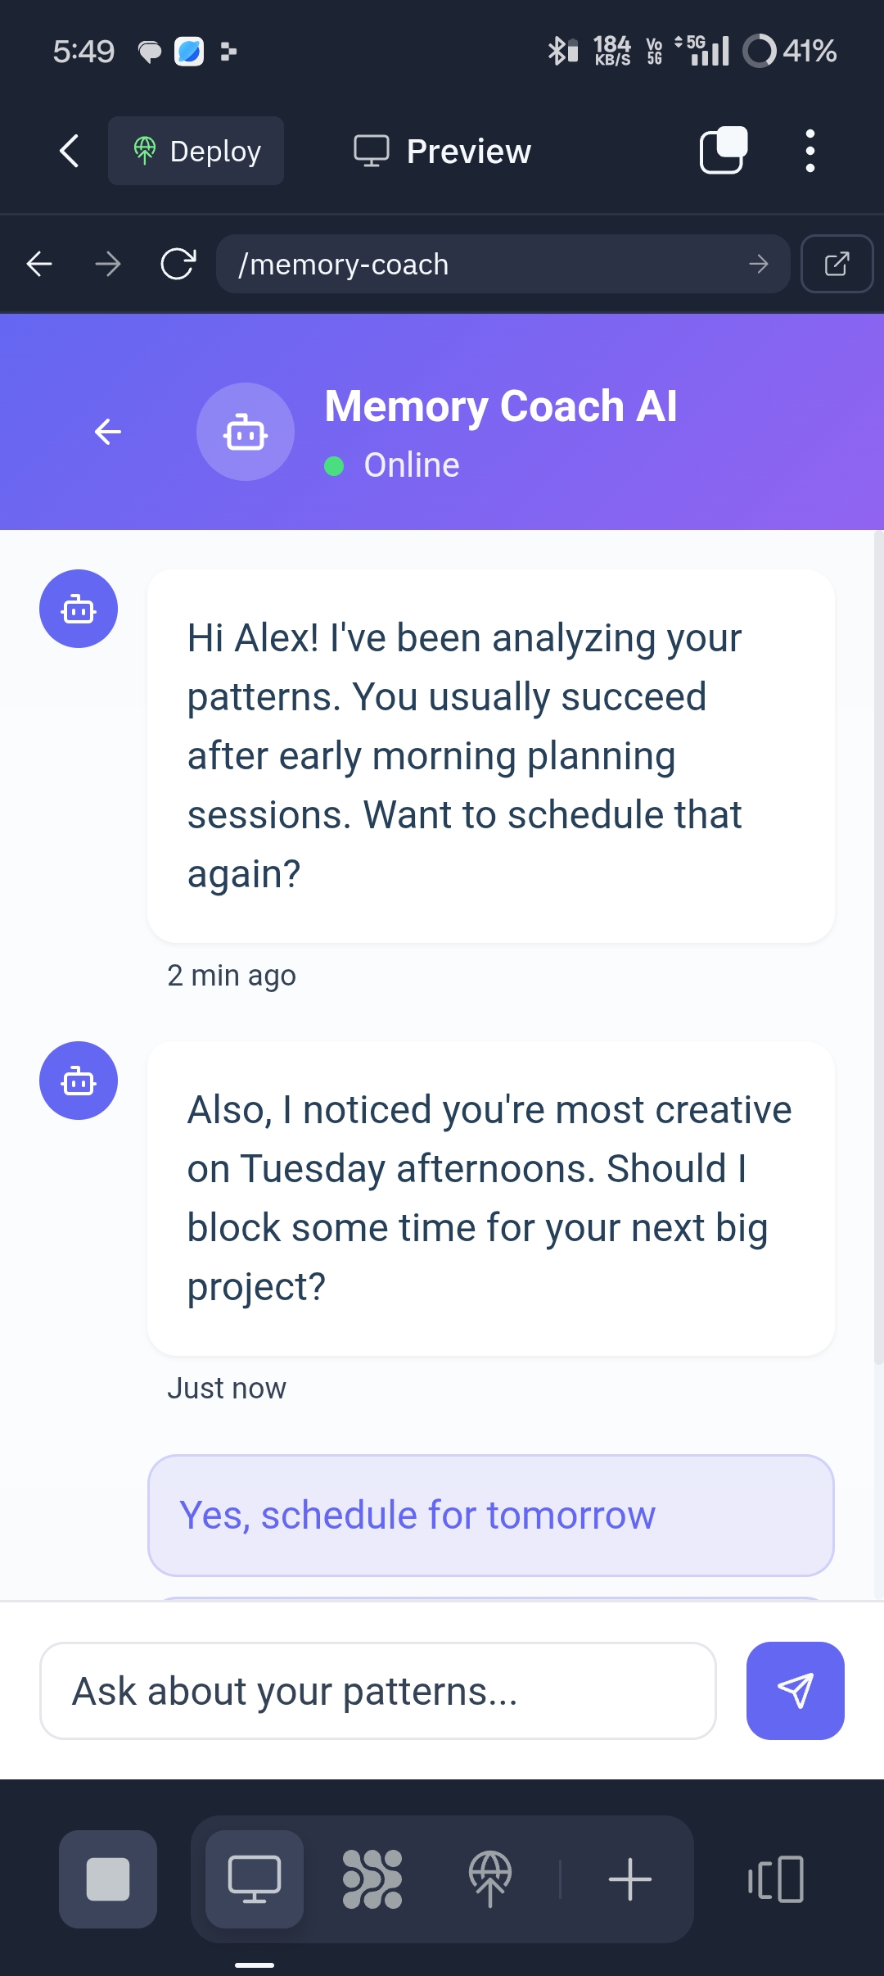Open preview in external browser icon
Screen dimensions: 884x1976
point(837,264)
